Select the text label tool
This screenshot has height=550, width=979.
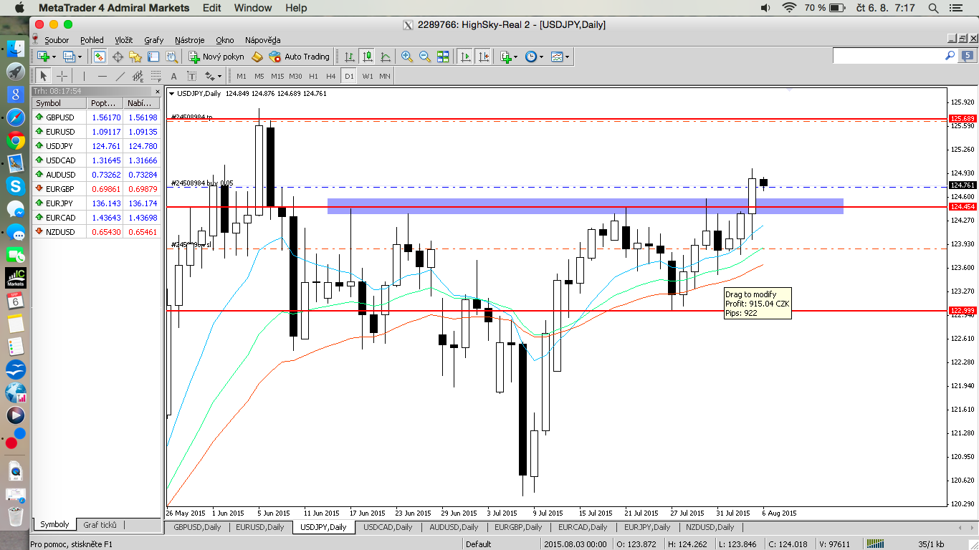pos(191,76)
